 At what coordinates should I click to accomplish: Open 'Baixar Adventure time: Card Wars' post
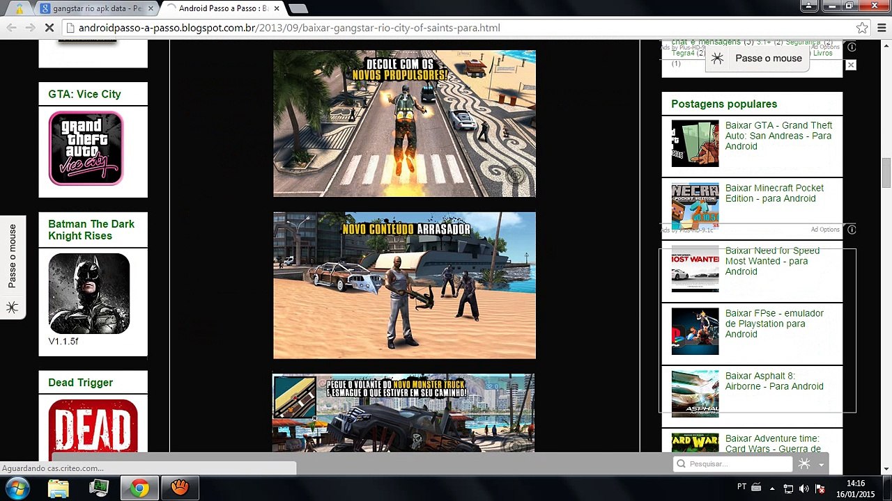pyautogui.click(x=773, y=443)
